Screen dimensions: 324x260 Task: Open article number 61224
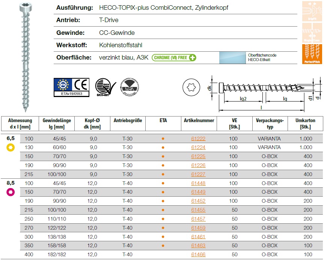point(198,148)
